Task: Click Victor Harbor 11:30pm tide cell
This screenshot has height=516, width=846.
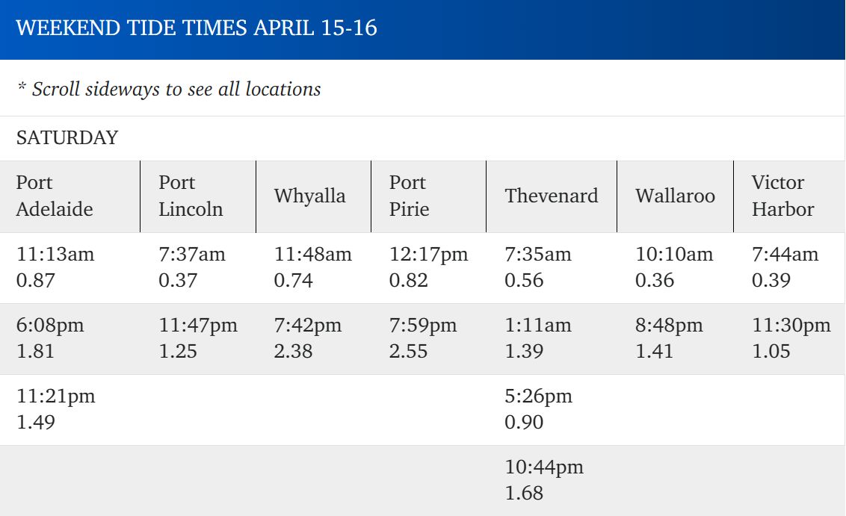Action: point(791,338)
